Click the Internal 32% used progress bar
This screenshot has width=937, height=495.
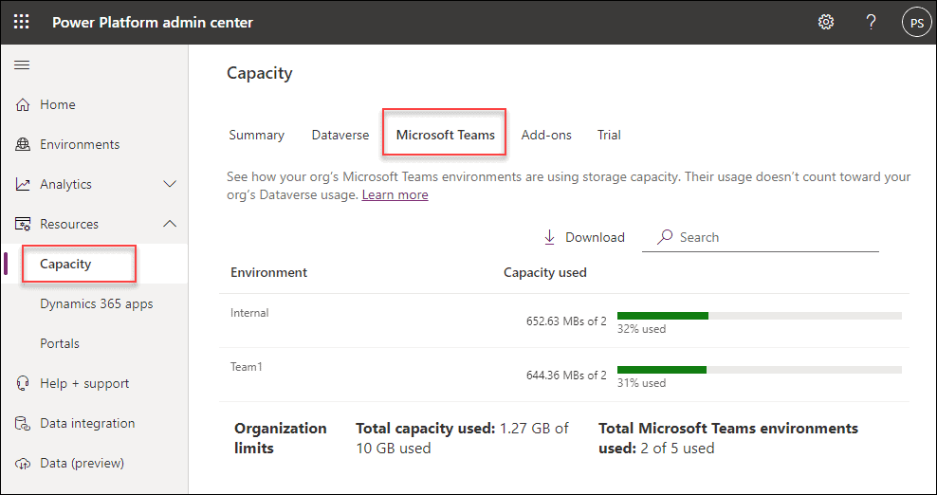coord(760,316)
